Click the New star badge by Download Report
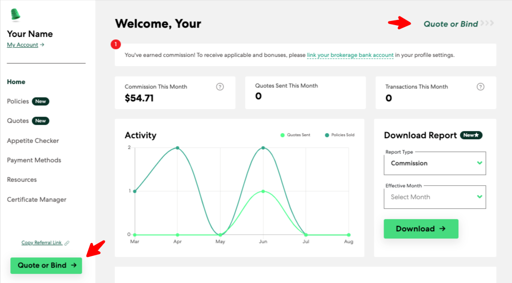Image resolution: width=512 pixels, height=283 pixels. click(471, 135)
